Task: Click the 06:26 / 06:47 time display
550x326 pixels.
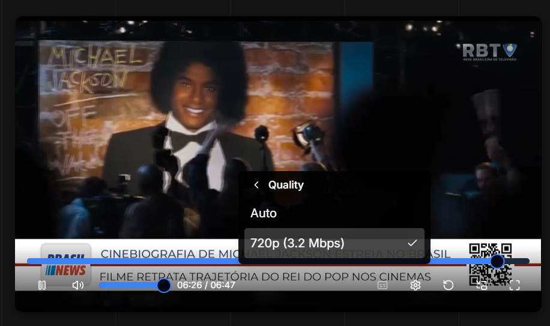Action: coord(206,285)
